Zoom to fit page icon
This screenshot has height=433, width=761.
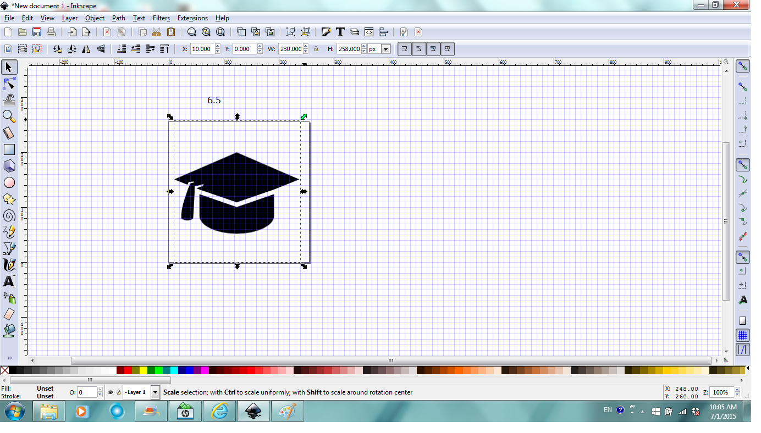(220, 32)
